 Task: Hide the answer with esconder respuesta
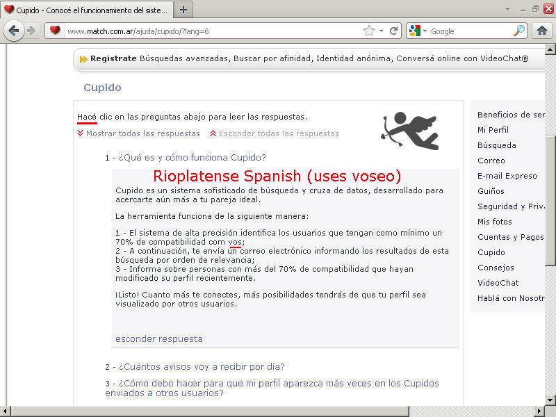159,339
